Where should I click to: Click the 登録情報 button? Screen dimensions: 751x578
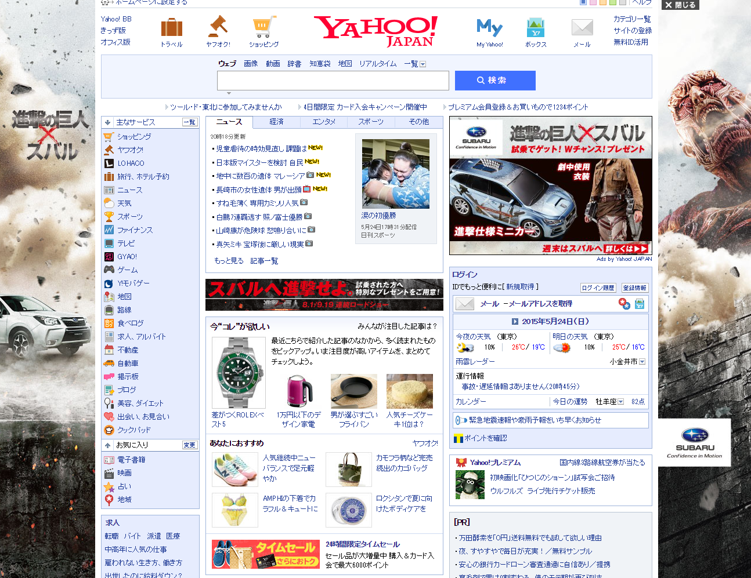click(635, 288)
